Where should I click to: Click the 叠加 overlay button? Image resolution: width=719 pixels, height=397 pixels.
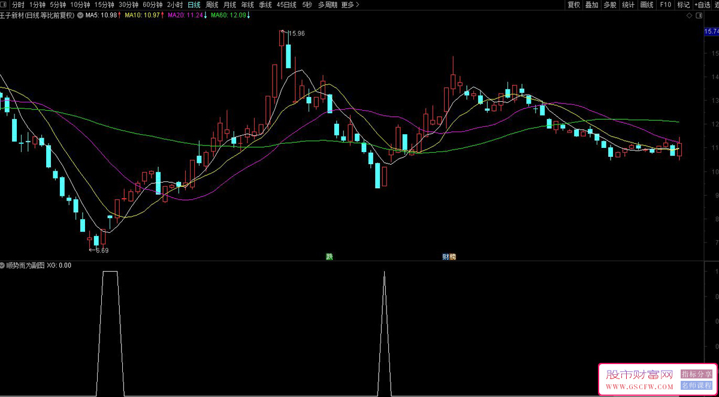click(x=592, y=5)
